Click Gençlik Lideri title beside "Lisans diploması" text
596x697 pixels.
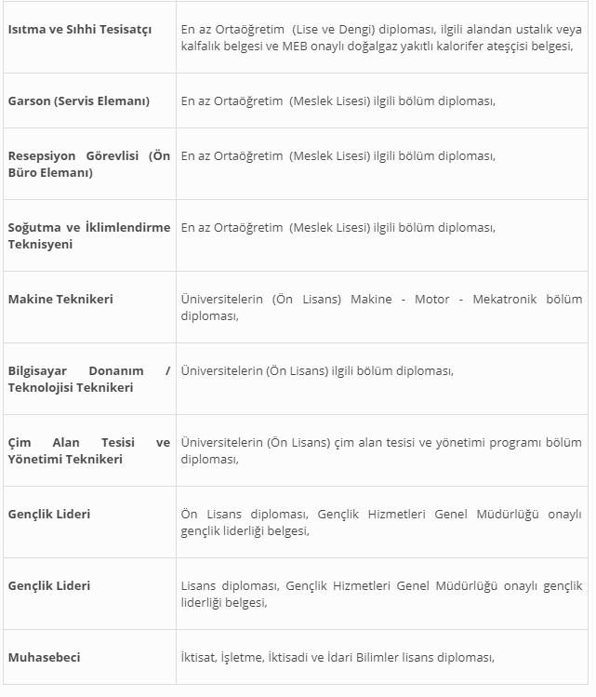click(x=49, y=585)
